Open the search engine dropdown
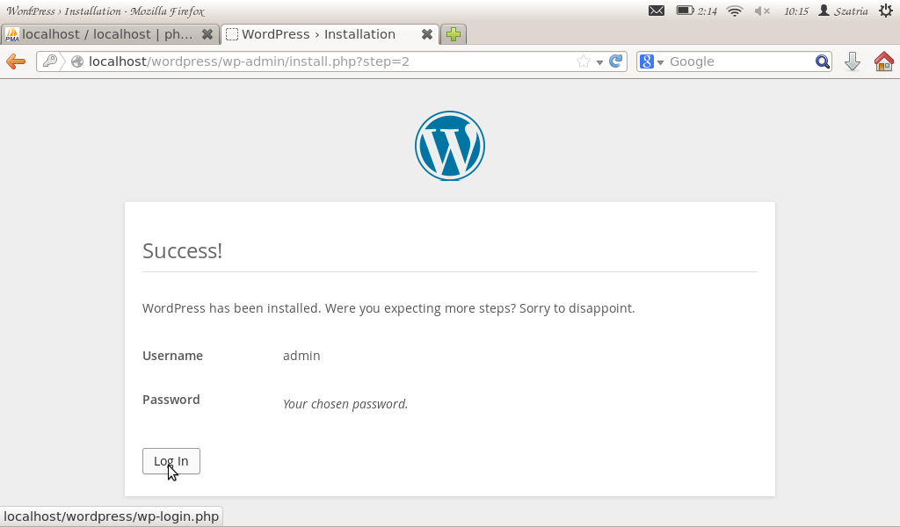This screenshot has height=527, width=900. [660, 62]
